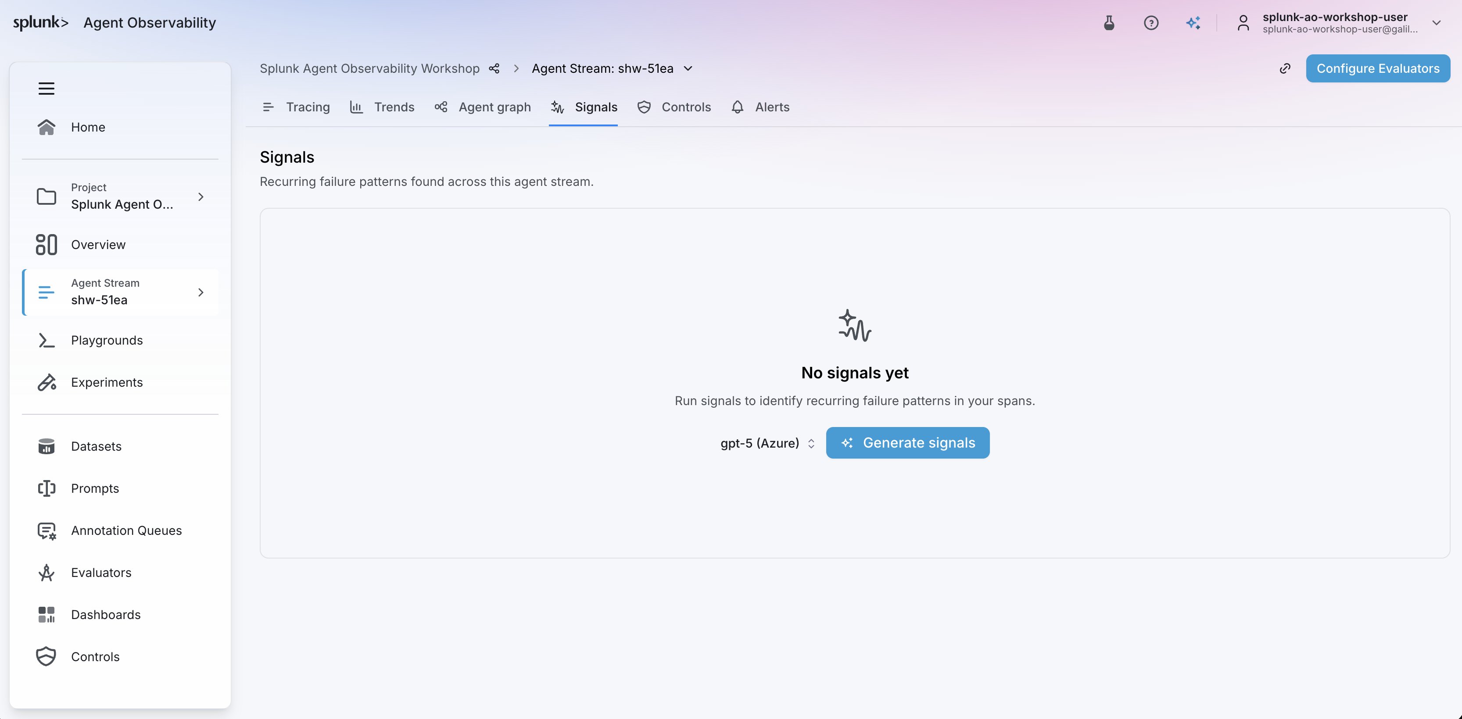Click the Playgrounds terminal icon
Viewport: 1462px width, 719px height.
tap(47, 340)
